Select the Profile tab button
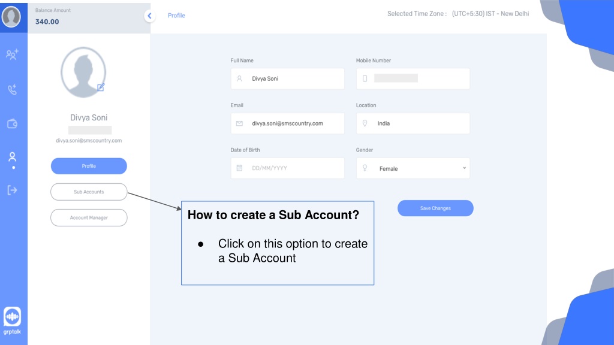614x345 pixels. tap(89, 166)
